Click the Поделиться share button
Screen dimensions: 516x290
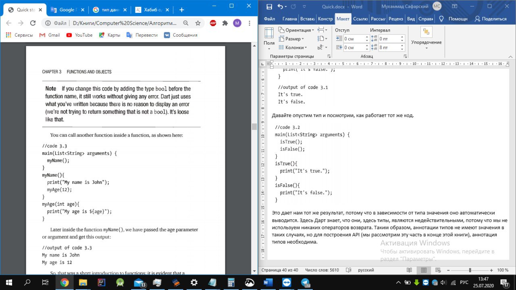[491, 19]
